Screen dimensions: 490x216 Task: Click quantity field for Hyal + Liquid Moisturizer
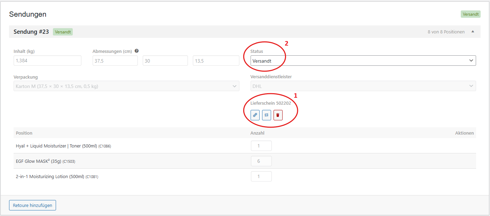pos(261,146)
